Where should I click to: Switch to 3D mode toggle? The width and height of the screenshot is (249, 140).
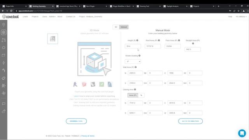coord(116,27)
